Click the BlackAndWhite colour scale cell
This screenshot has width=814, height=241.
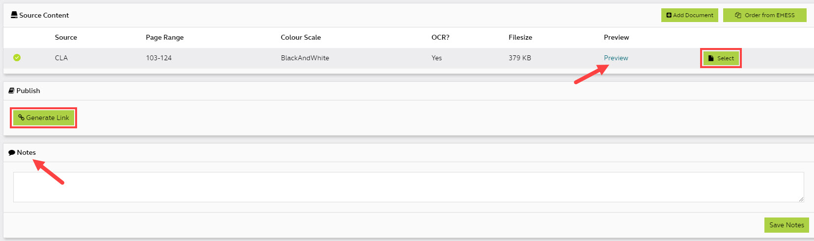point(305,58)
